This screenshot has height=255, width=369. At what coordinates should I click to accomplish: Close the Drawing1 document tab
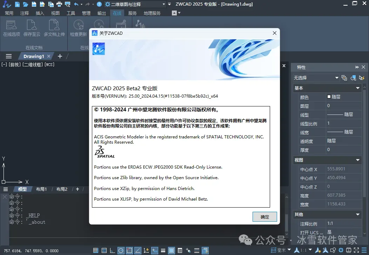pyautogui.click(x=49, y=56)
